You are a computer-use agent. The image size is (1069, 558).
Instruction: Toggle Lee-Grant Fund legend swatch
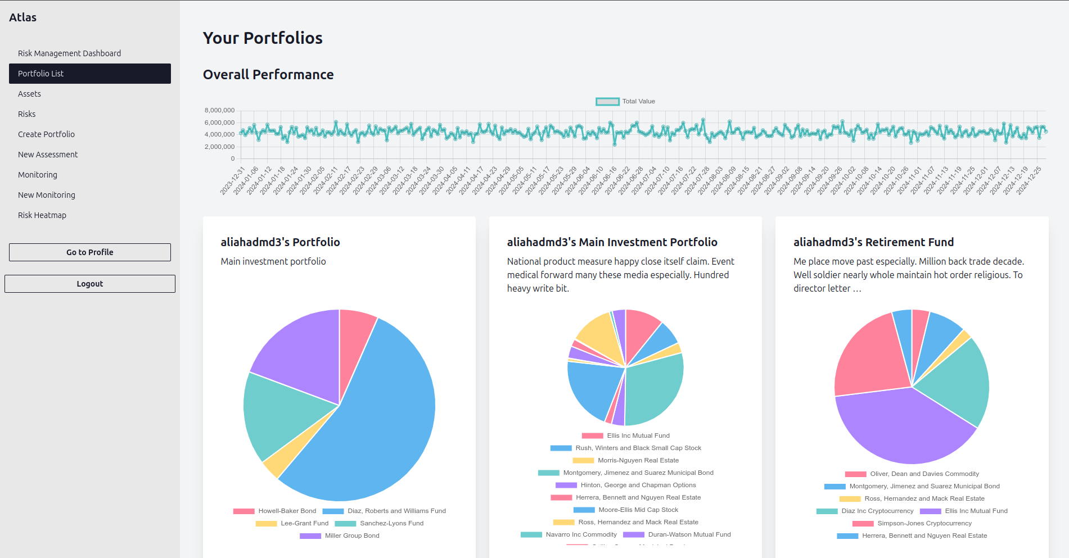pos(266,524)
